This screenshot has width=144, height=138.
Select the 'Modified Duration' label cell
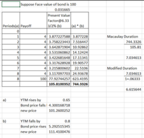122,68
